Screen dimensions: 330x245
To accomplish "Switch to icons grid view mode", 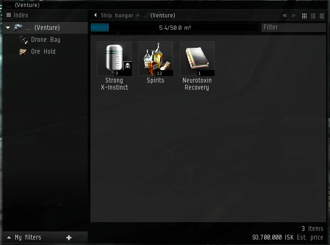I will pyautogui.click(x=304, y=16).
